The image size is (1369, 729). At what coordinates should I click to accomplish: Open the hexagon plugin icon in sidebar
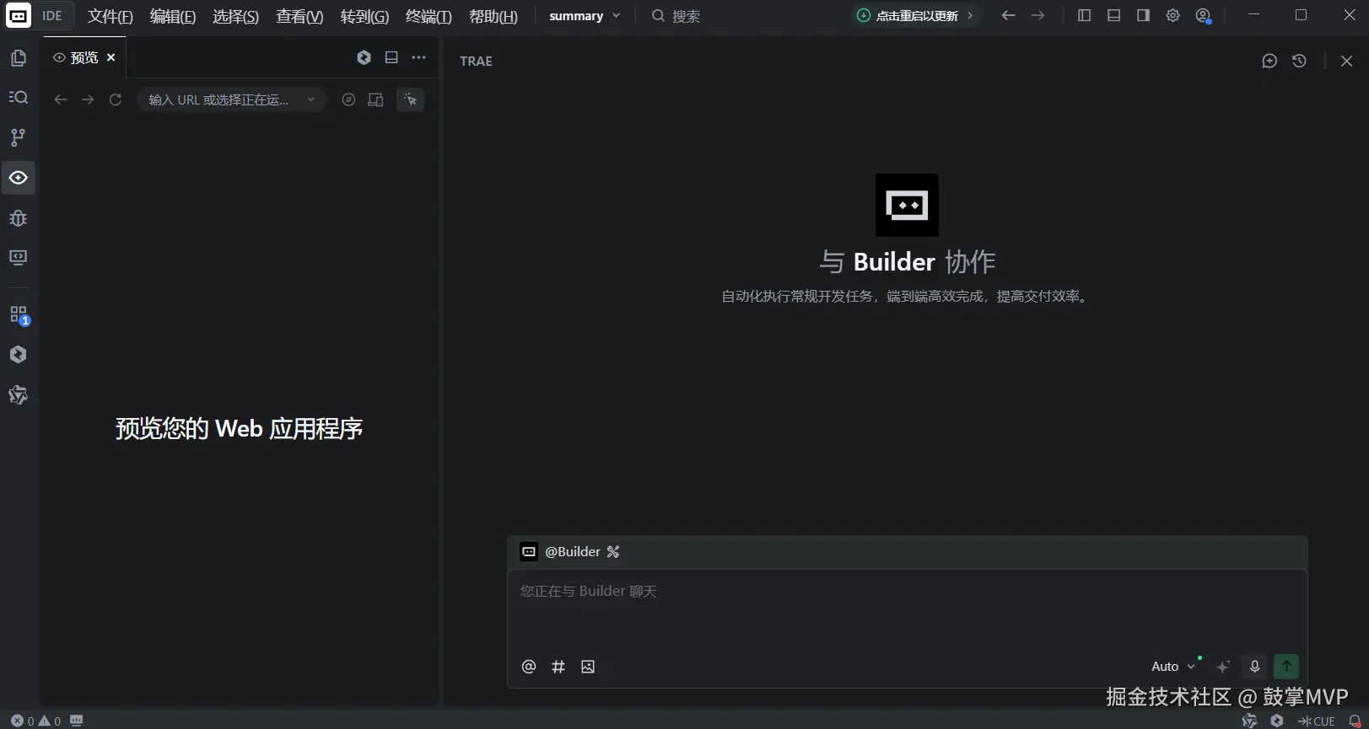click(x=18, y=355)
